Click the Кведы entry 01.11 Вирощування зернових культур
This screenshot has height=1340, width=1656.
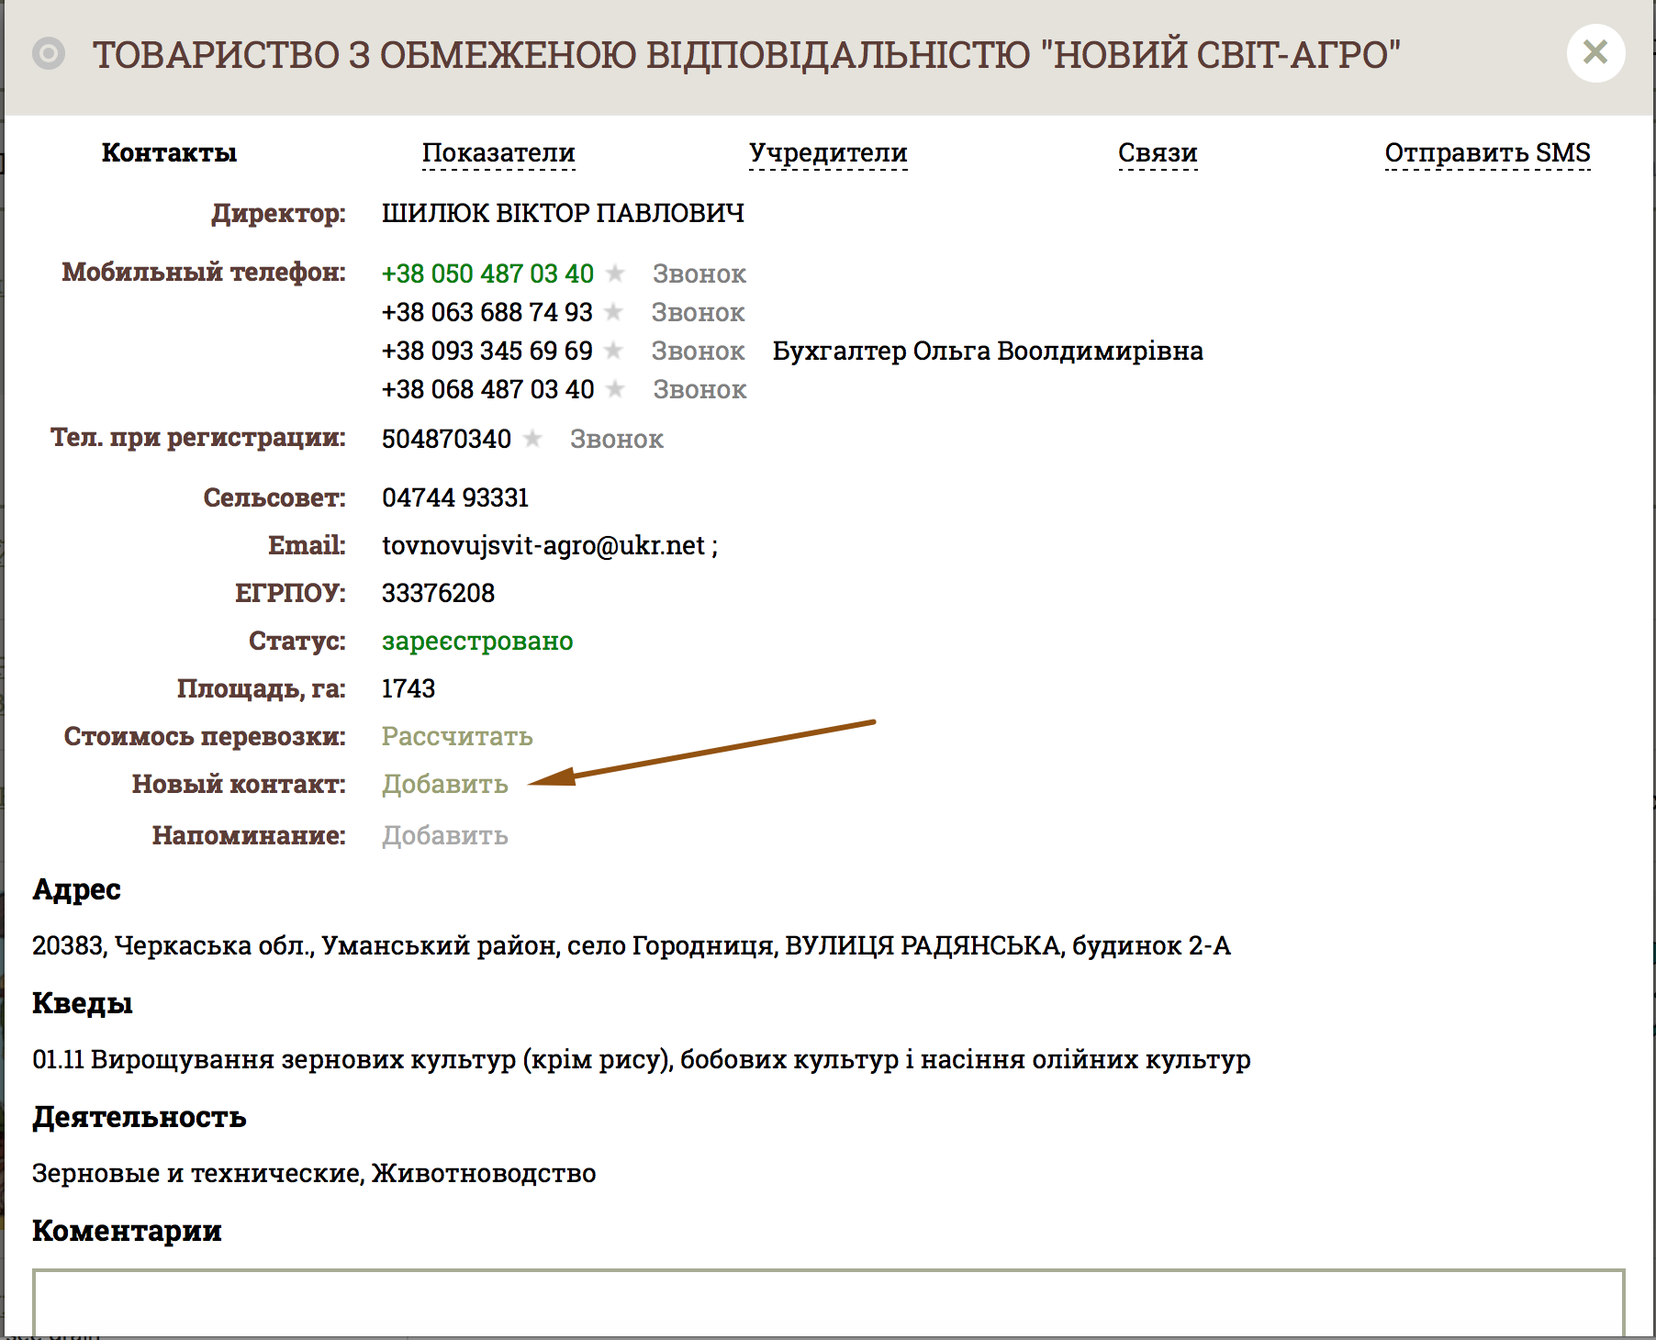point(642,1059)
